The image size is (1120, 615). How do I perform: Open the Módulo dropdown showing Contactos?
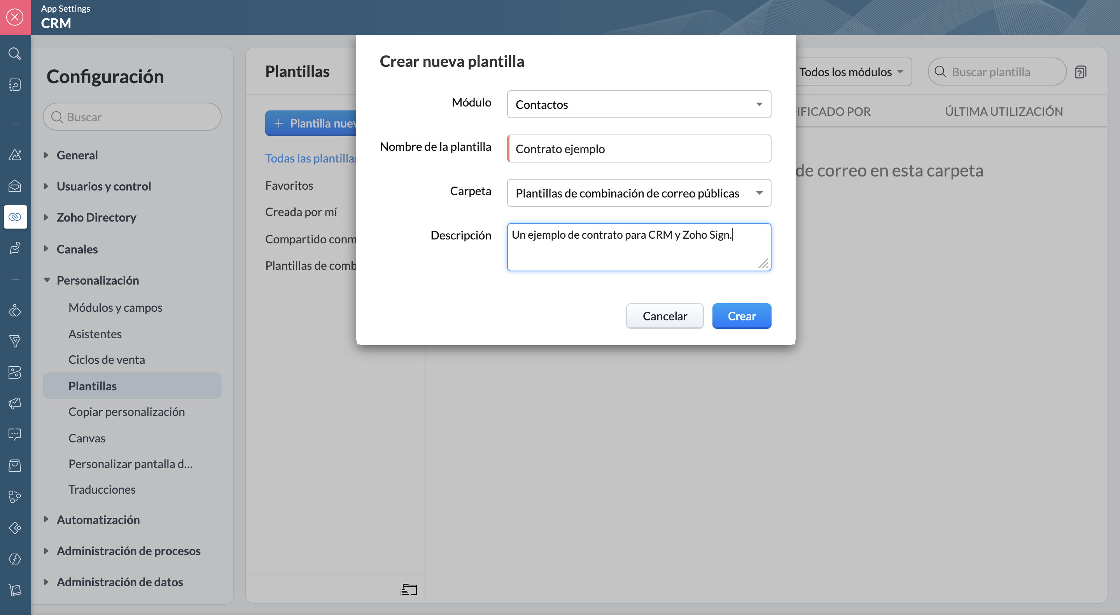[639, 104]
